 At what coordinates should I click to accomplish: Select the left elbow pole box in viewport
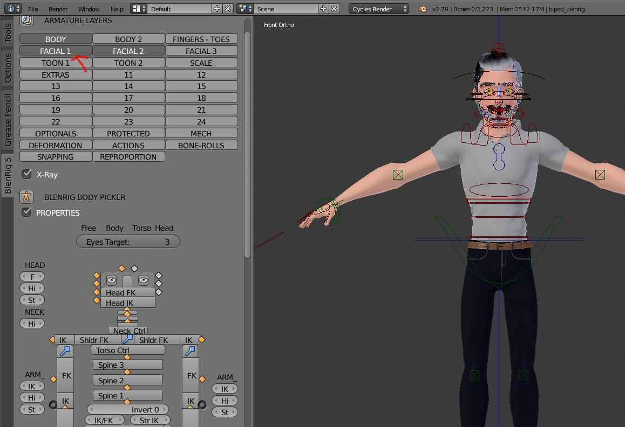(x=398, y=175)
